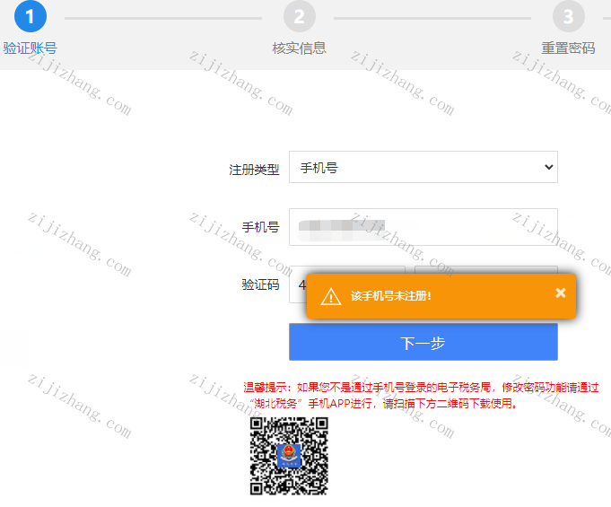This screenshot has height=507, width=611.
Task: Open the 注册类型 dropdown showing 手机号
Action: 423,167
